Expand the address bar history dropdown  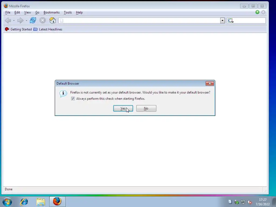[x=222, y=20]
